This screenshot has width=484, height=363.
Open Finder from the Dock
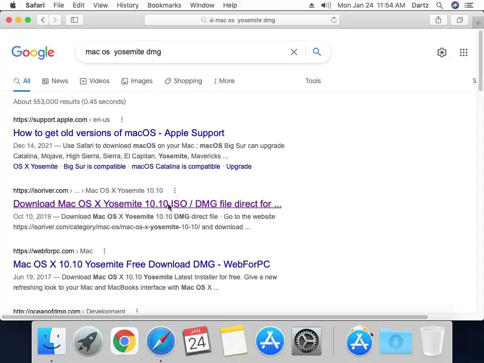[52, 341]
